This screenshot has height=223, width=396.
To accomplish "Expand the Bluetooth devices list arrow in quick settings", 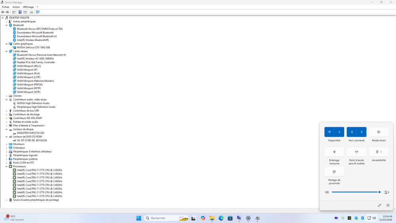I will click(x=362, y=132).
